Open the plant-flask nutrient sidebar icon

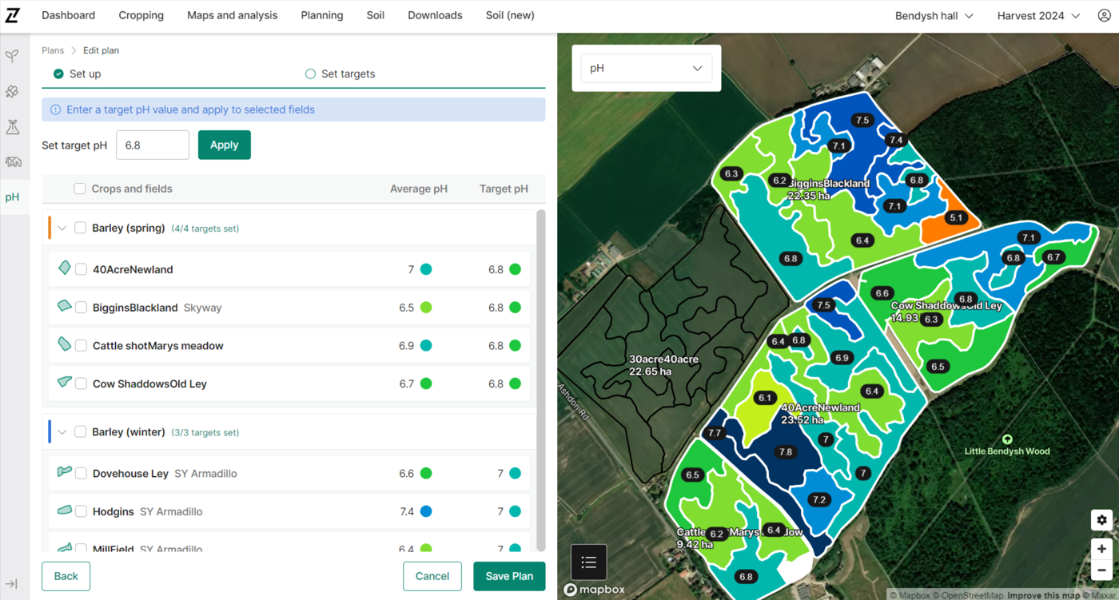[x=12, y=127]
